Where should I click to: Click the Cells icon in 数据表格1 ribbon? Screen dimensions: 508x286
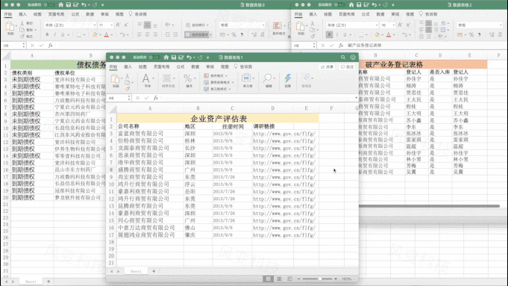[x=246, y=78]
